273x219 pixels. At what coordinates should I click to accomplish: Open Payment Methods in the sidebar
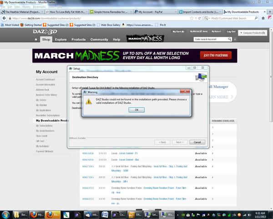coord(45,151)
